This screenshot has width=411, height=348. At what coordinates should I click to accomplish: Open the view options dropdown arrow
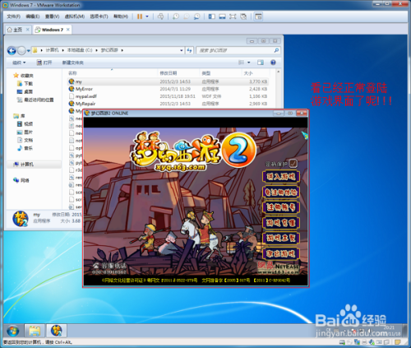(249, 63)
